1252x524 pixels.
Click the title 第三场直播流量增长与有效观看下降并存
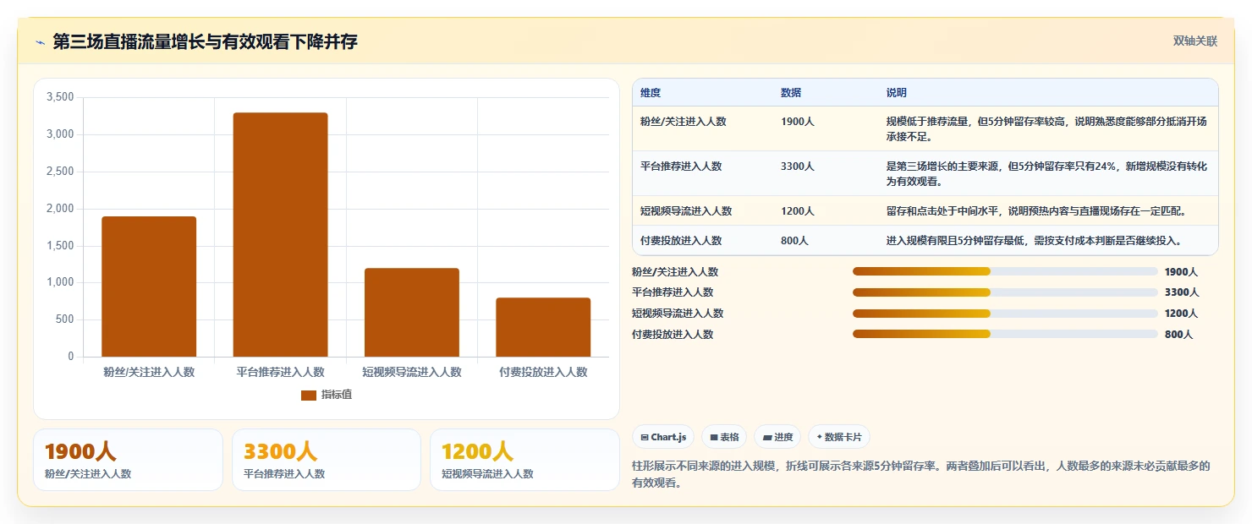click(205, 42)
